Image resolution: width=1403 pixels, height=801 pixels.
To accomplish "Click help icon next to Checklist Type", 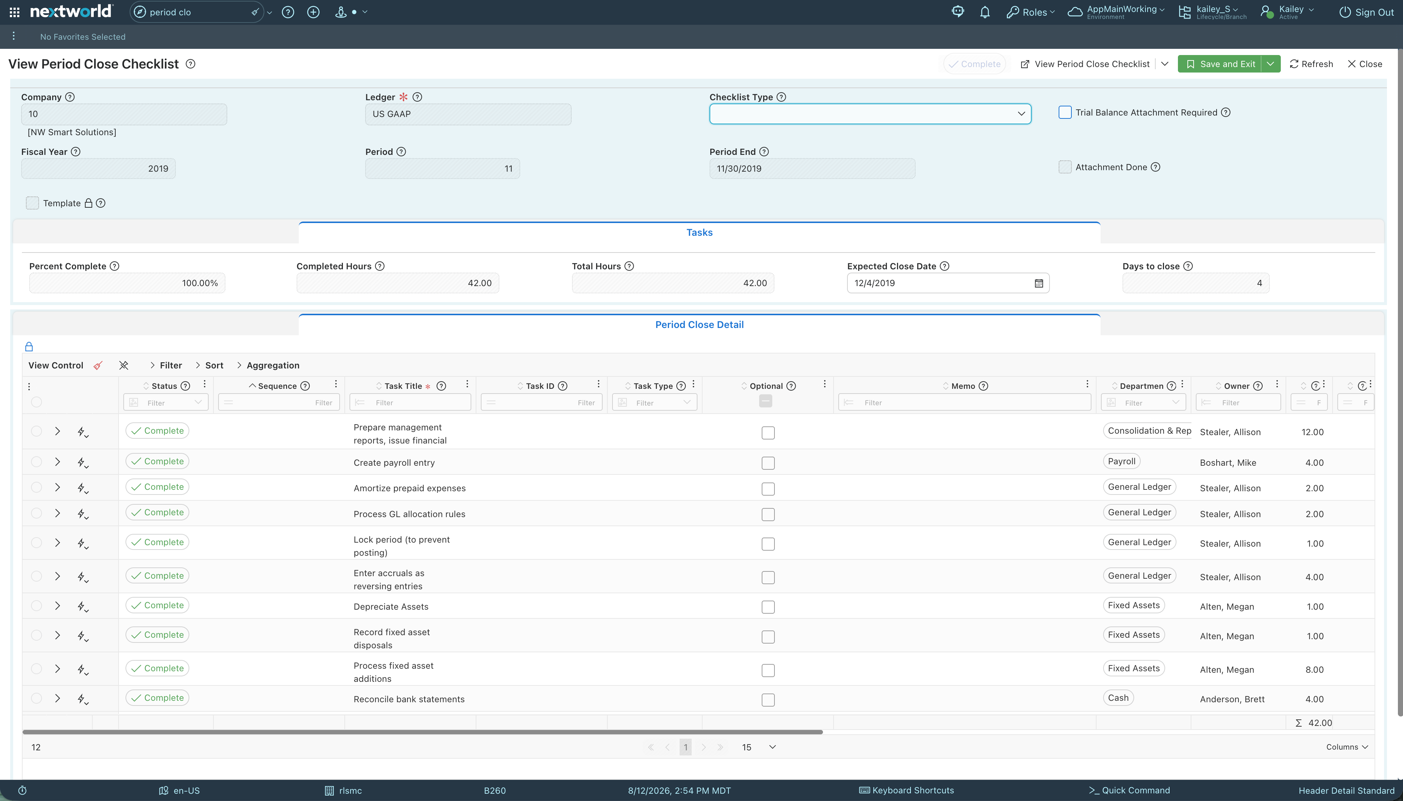I will (781, 97).
